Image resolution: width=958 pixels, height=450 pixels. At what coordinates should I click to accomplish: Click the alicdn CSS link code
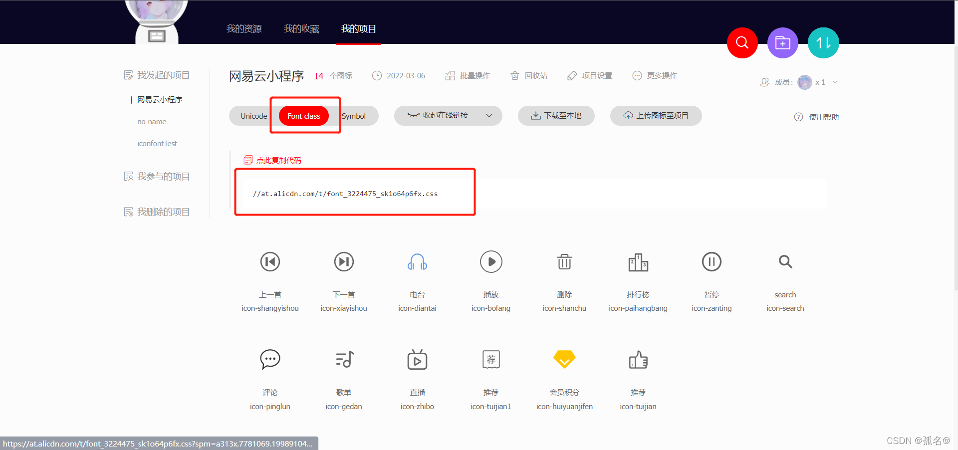pos(345,194)
